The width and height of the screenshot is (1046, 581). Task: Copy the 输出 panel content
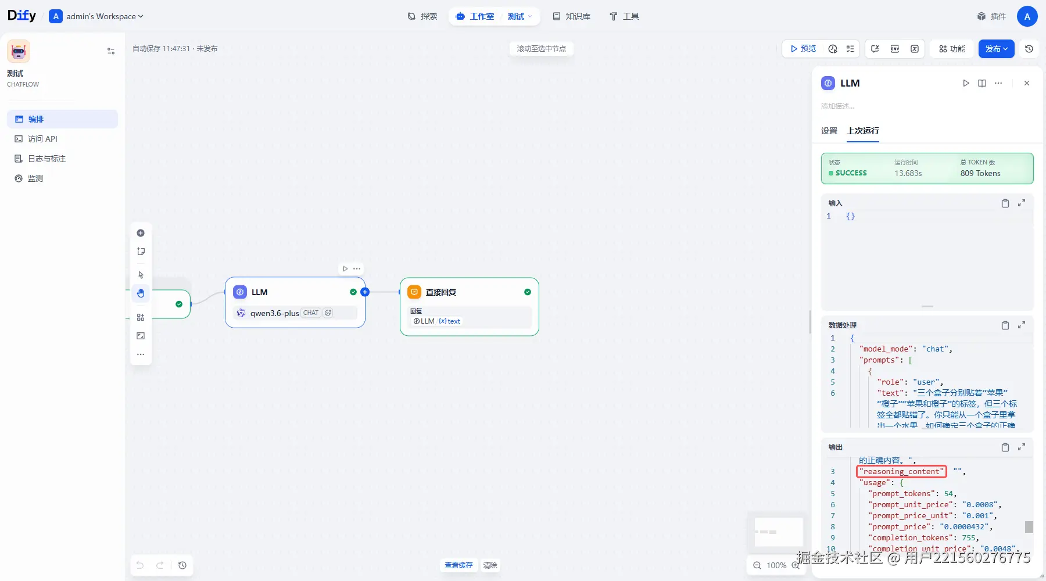[1005, 447]
